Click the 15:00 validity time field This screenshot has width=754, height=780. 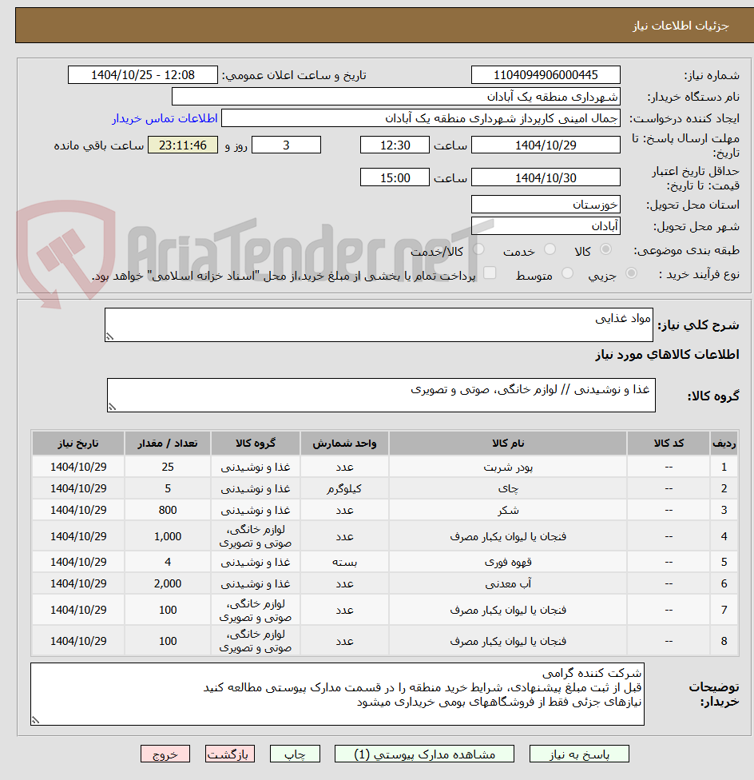coord(395,177)
